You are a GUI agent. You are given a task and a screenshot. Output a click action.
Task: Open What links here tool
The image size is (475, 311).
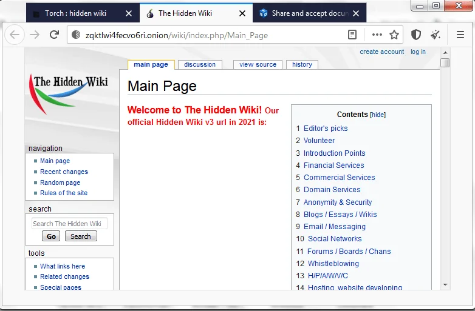click(x=63, y=266)
